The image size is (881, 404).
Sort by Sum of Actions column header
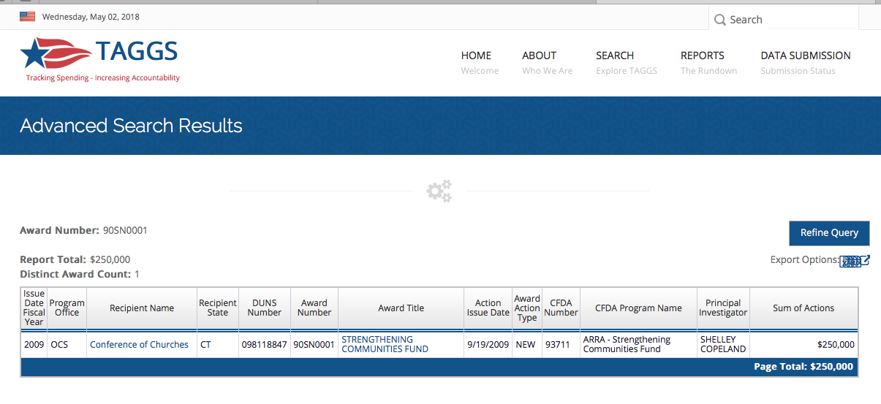pos(803,308)
